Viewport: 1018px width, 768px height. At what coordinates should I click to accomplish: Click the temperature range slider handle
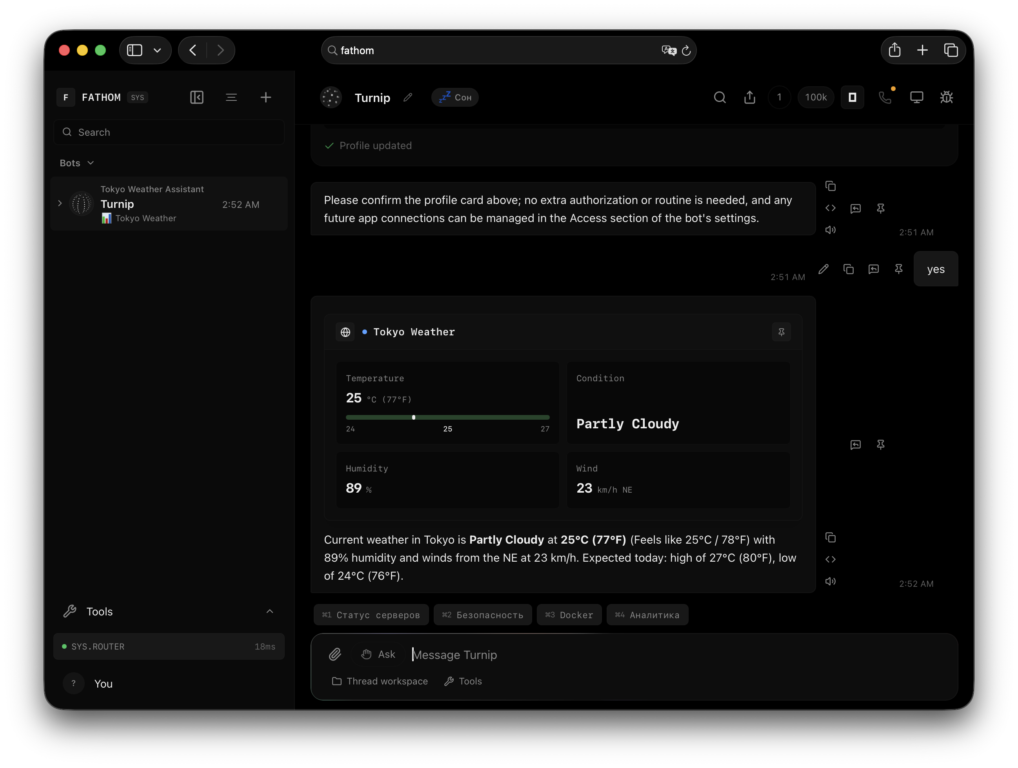414,417
